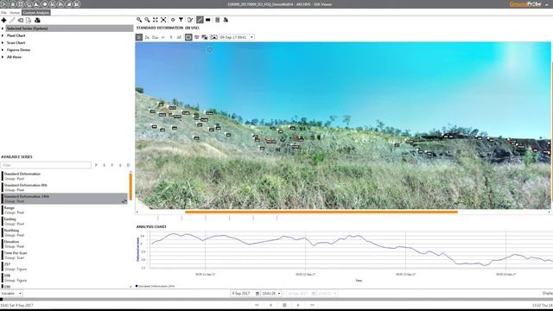
Task: Expand the All three tree node
Action: point(3,57)
